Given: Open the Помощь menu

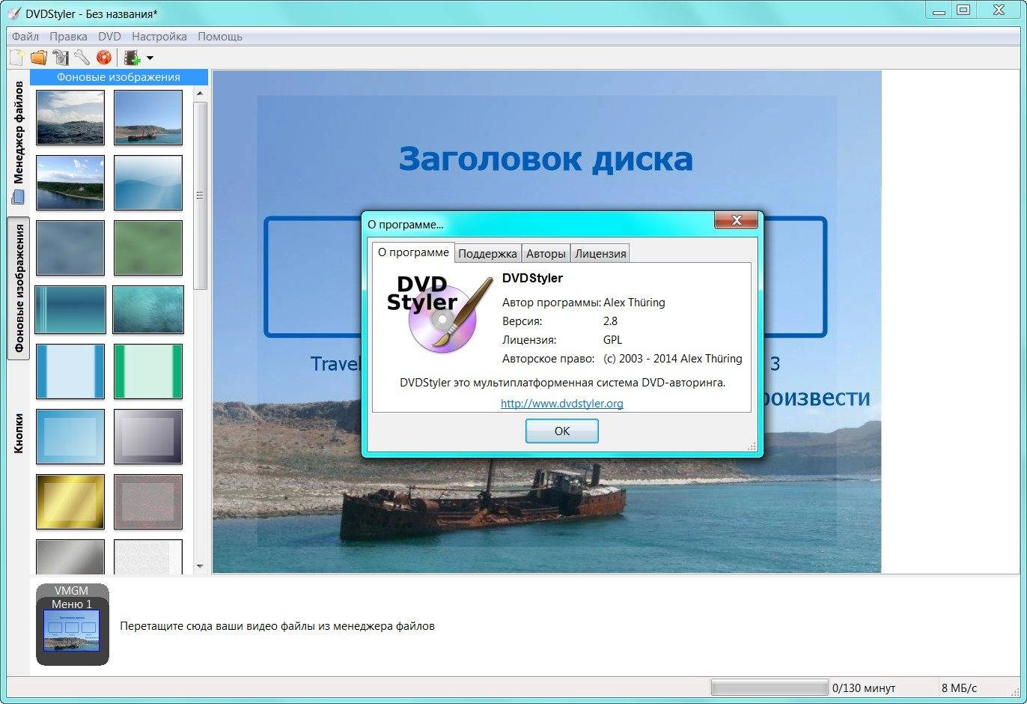Looking at the screenshot, I should point(220,36).
